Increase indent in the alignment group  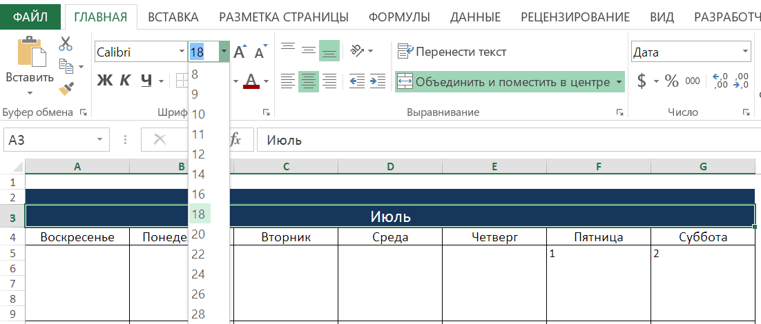(377, 81)
